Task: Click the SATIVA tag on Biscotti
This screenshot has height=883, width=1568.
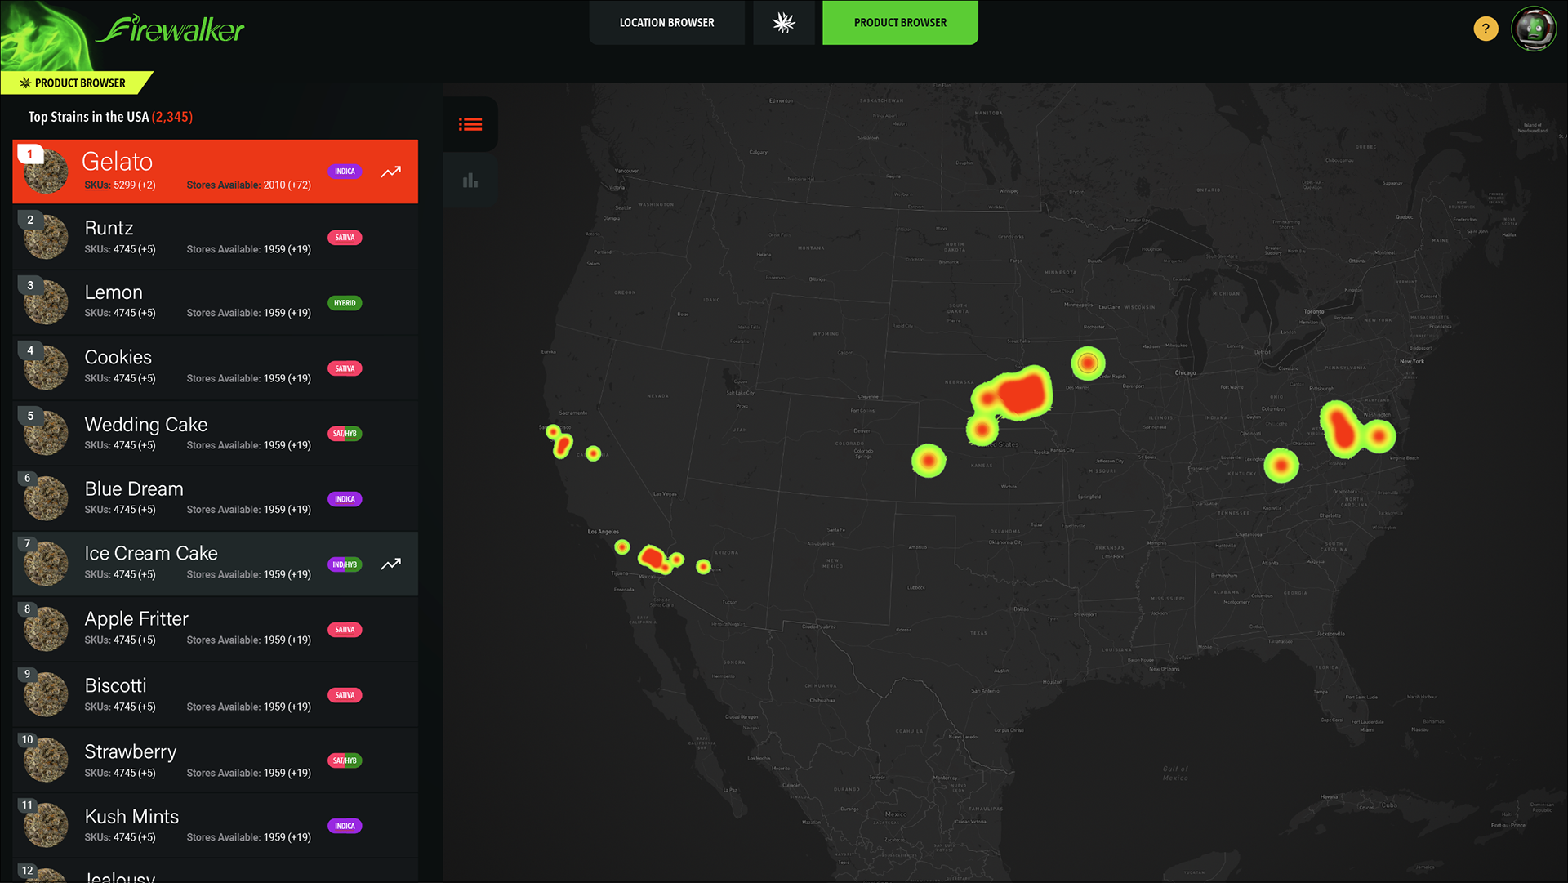Action: [345, 695]
